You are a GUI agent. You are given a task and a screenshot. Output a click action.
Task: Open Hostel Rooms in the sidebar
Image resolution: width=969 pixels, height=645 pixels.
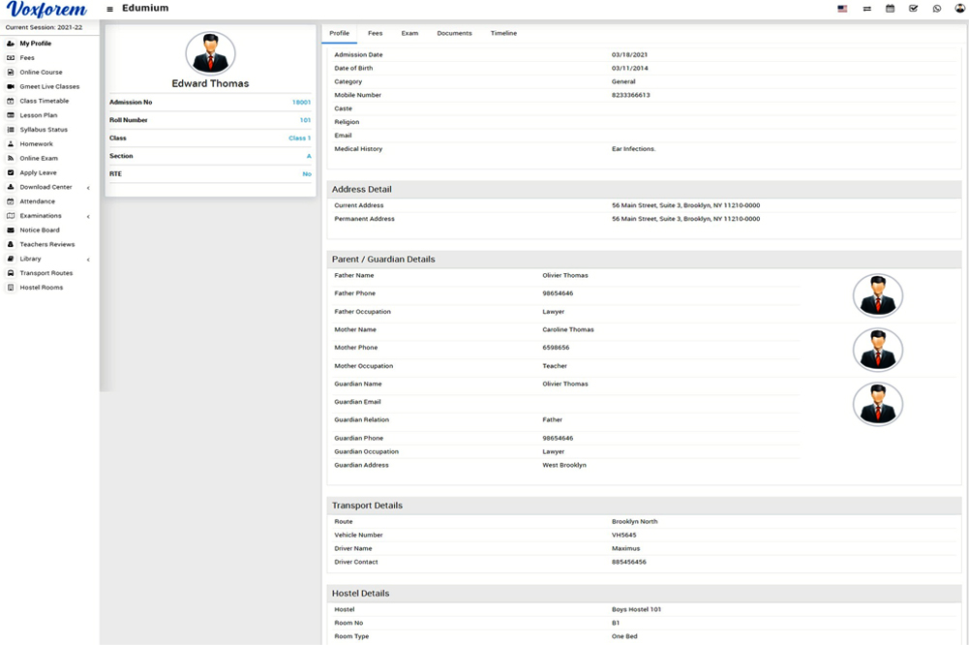41,288
